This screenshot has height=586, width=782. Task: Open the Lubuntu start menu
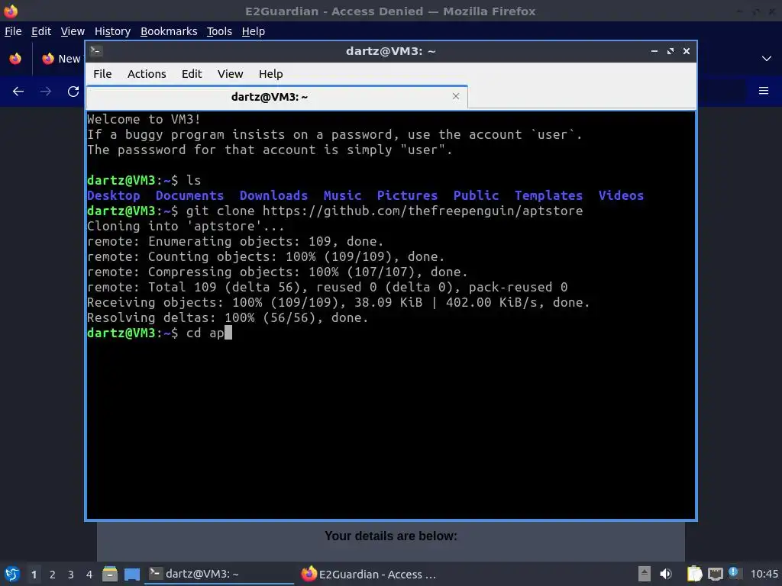click(12, 574)
